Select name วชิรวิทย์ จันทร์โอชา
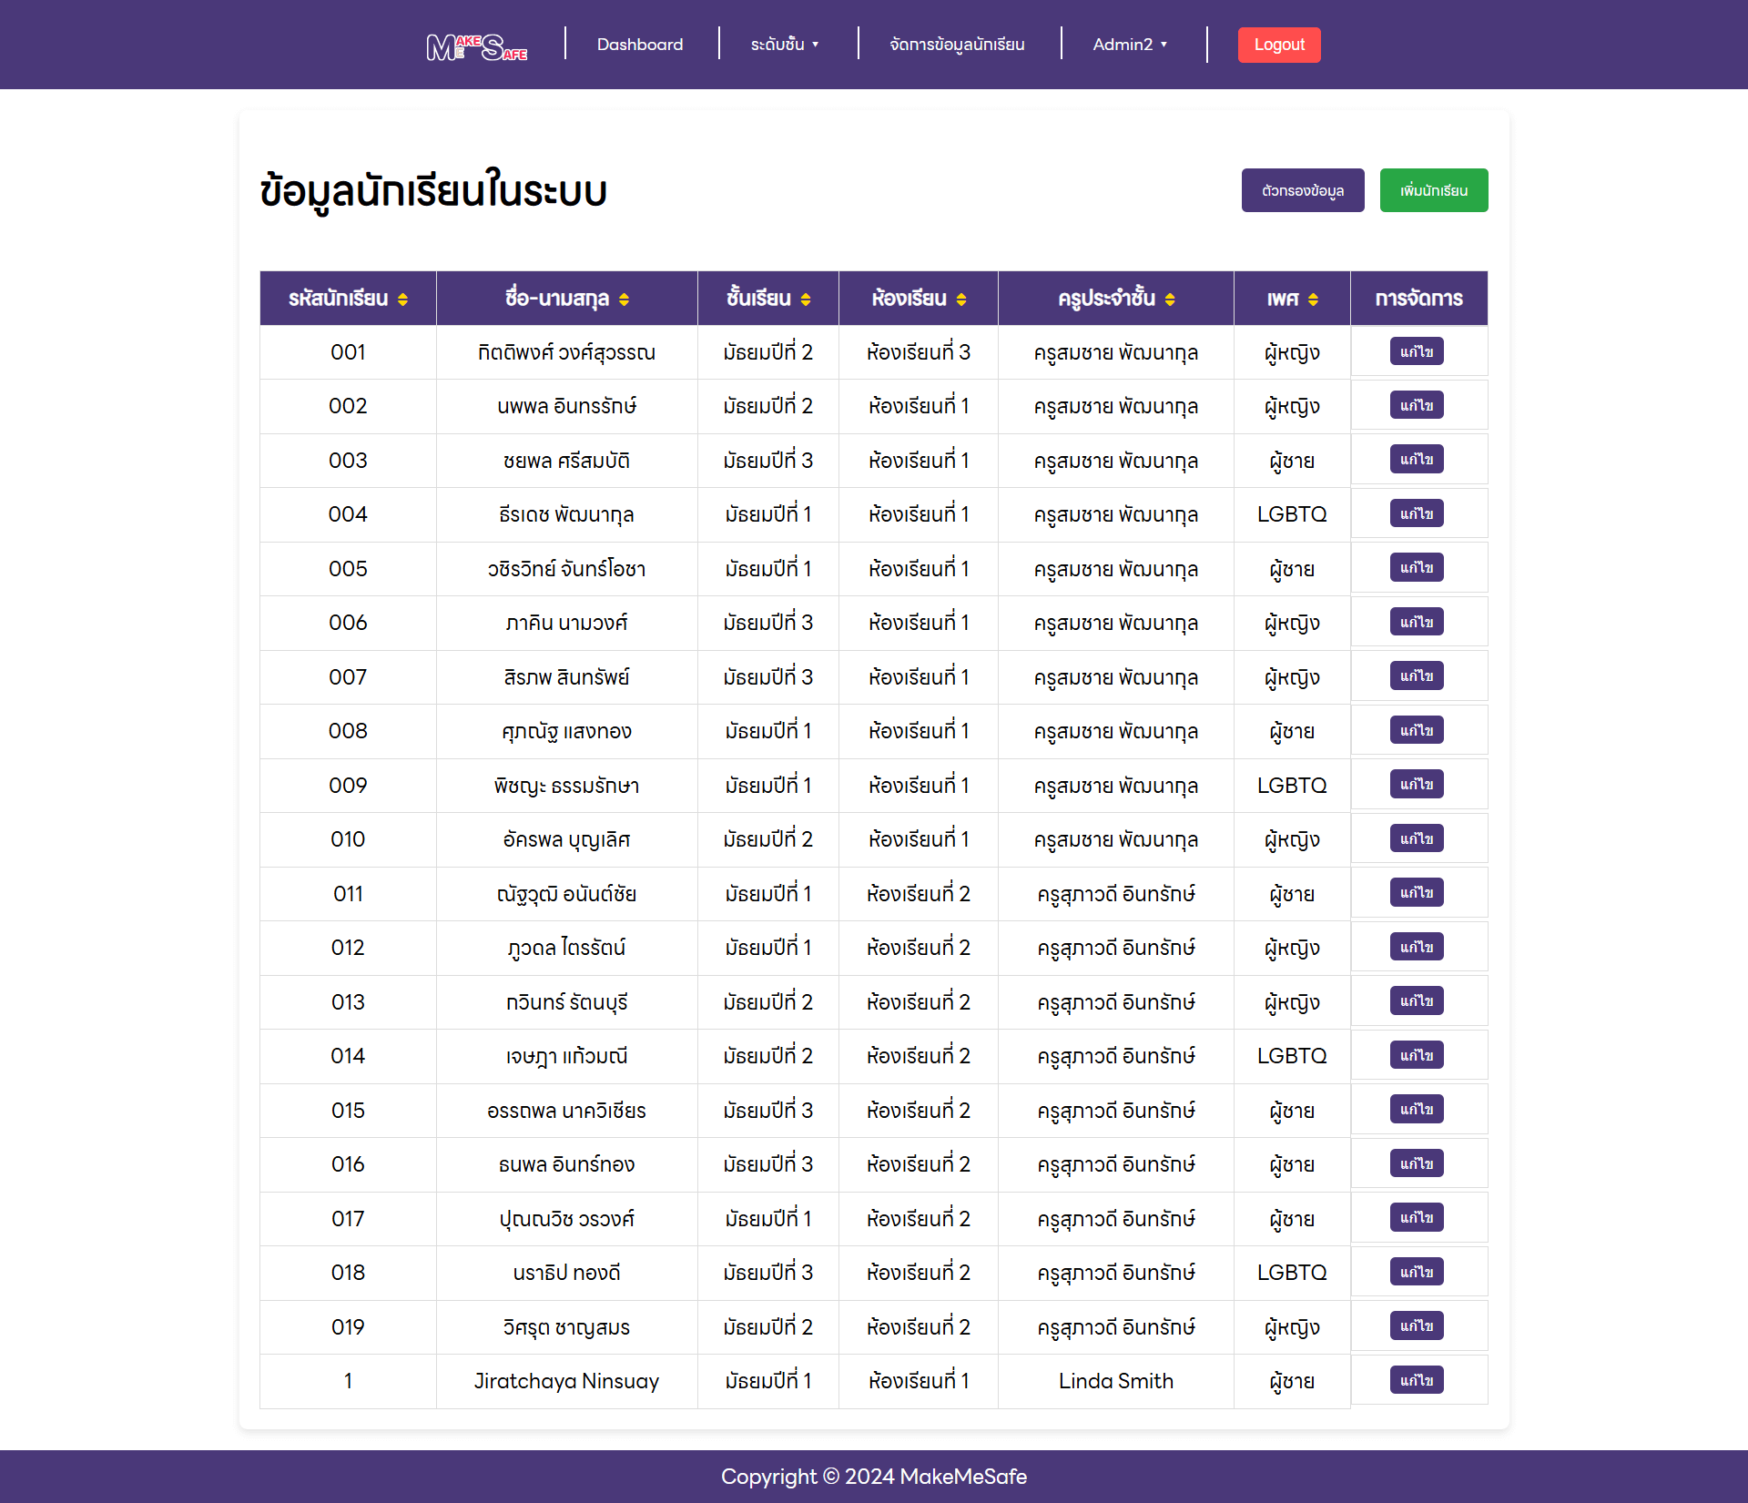1748x1503 pixels. tap(566, 569)
